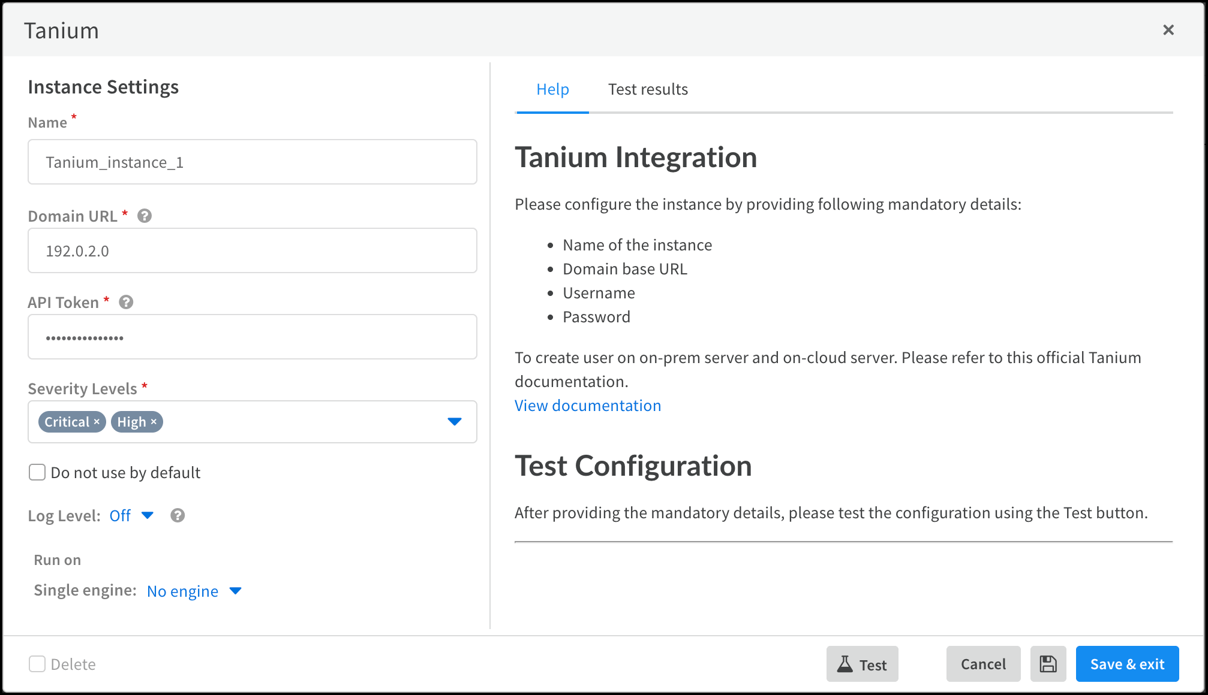Viewport: 1208px width, 695px height.
Task: Tick the Delete checkbox
Action: [x=37, y=664]
